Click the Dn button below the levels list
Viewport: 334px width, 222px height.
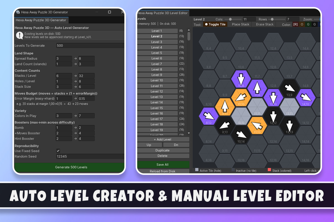click(x=176, y=145)
